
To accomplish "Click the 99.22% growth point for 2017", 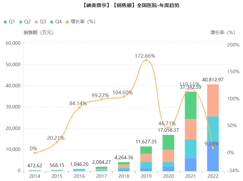I will (101, 100).
